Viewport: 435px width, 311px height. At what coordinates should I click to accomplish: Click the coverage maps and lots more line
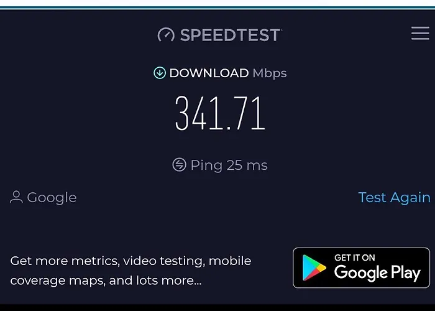[106, 281]
